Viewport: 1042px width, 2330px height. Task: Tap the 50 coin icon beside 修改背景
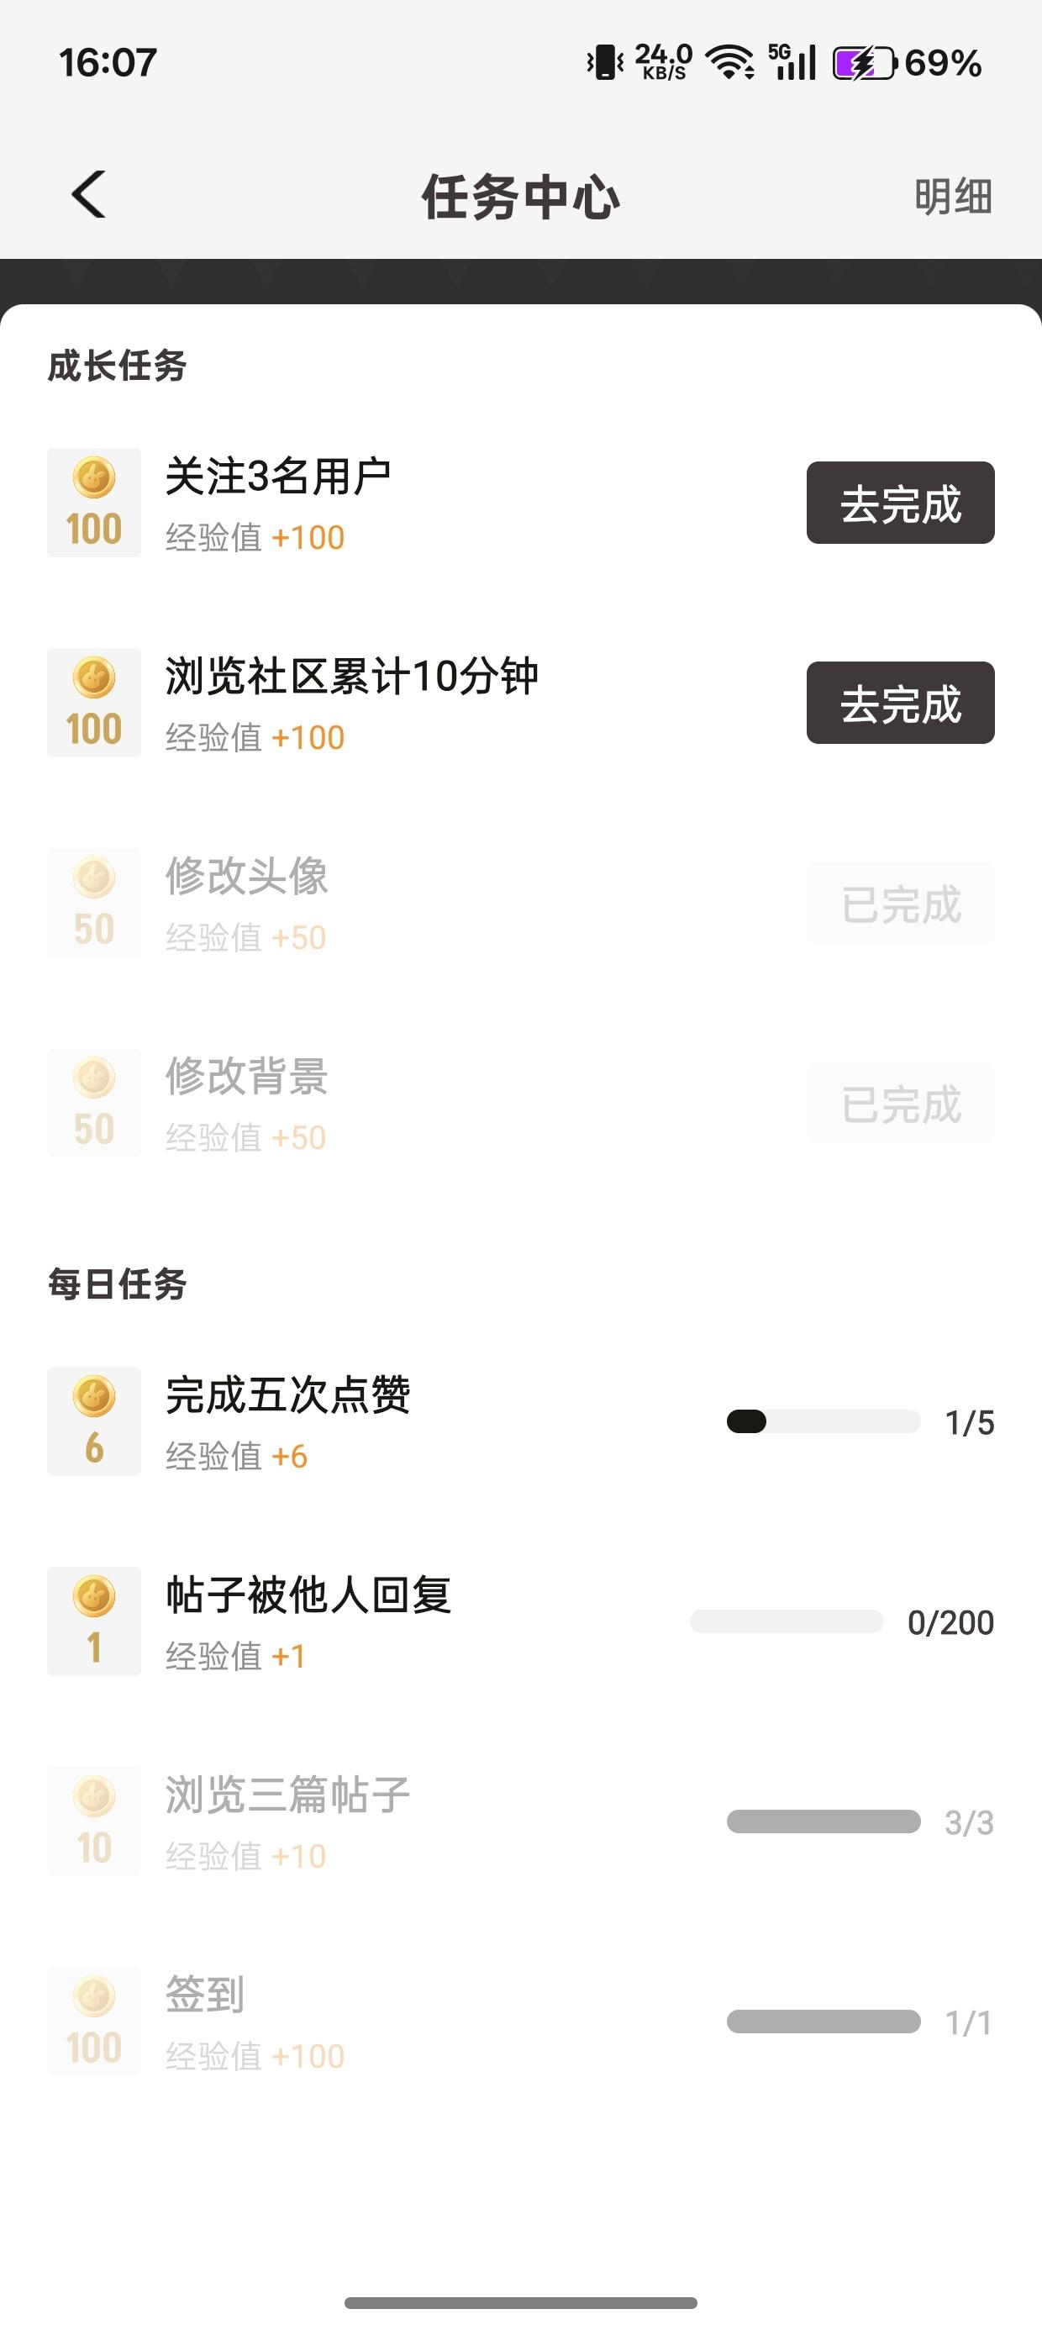(x=94, y=1103)
